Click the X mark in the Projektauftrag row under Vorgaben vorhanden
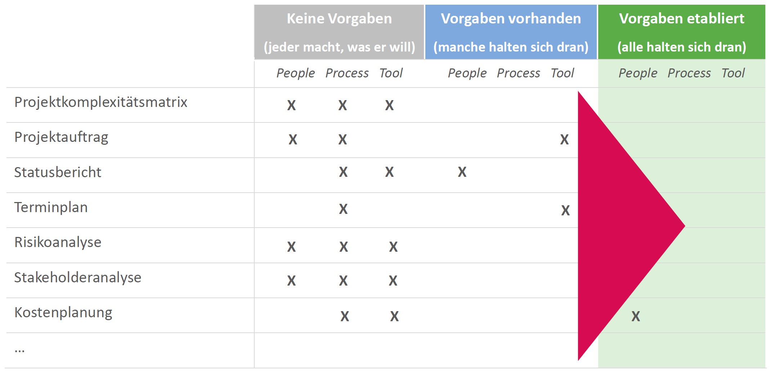Image resolution: width=770 pixels, height=372 pixels. coord(564,139)
